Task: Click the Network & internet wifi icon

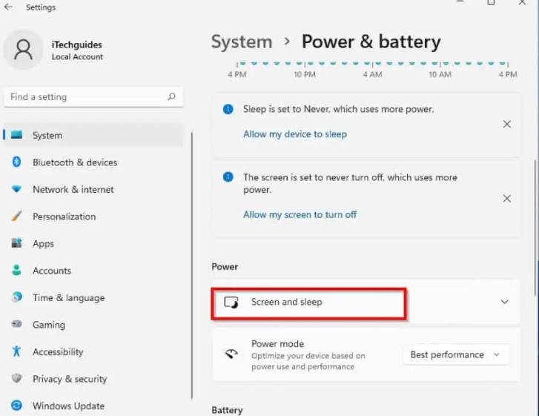Action: [16, 189]
